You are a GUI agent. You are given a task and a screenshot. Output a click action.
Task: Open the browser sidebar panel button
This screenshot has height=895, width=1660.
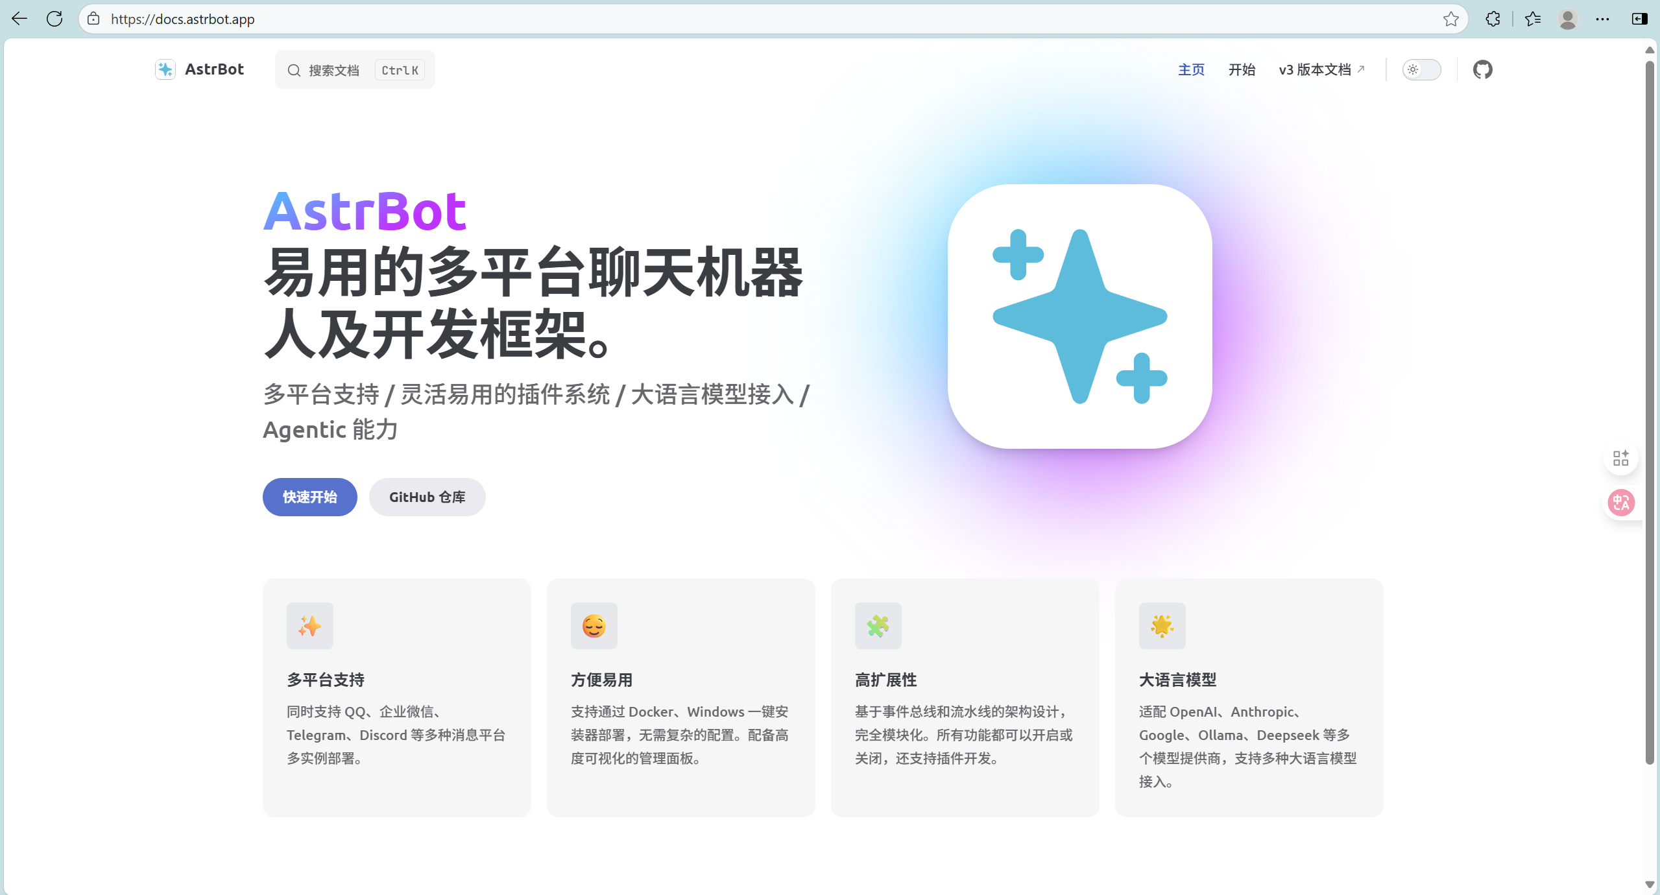[1639, 19]
